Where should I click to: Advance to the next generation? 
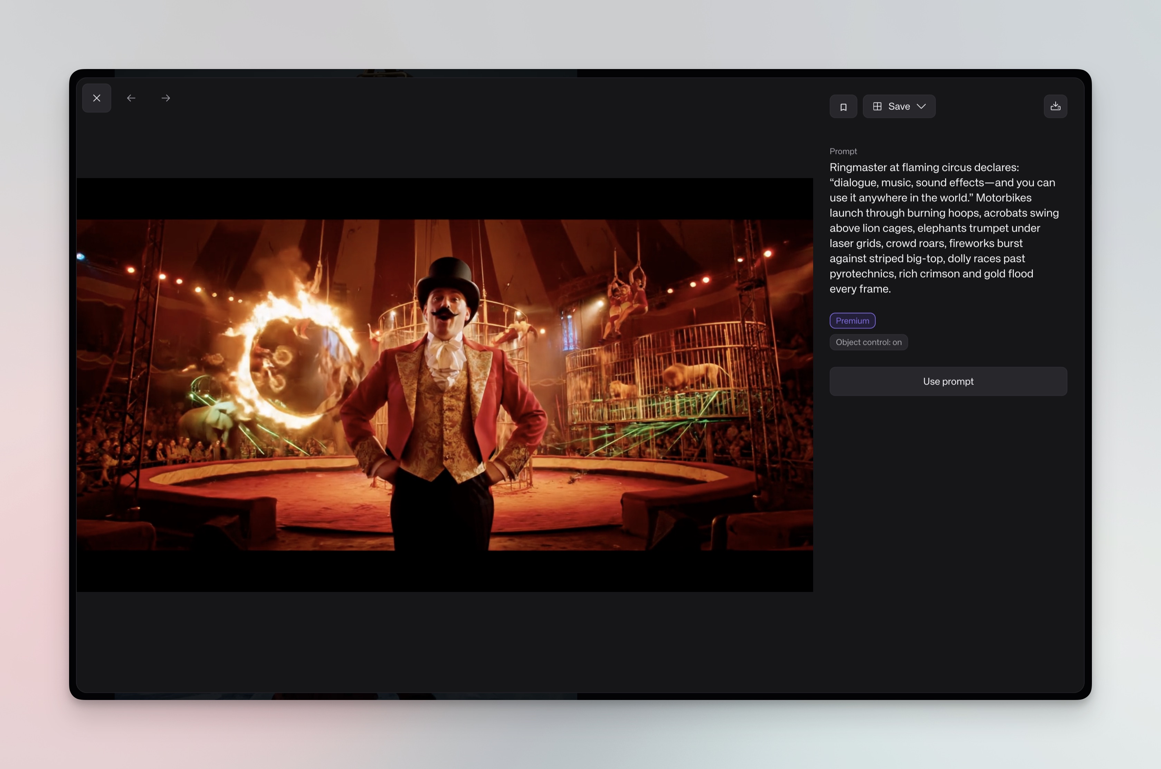(165, 98)
